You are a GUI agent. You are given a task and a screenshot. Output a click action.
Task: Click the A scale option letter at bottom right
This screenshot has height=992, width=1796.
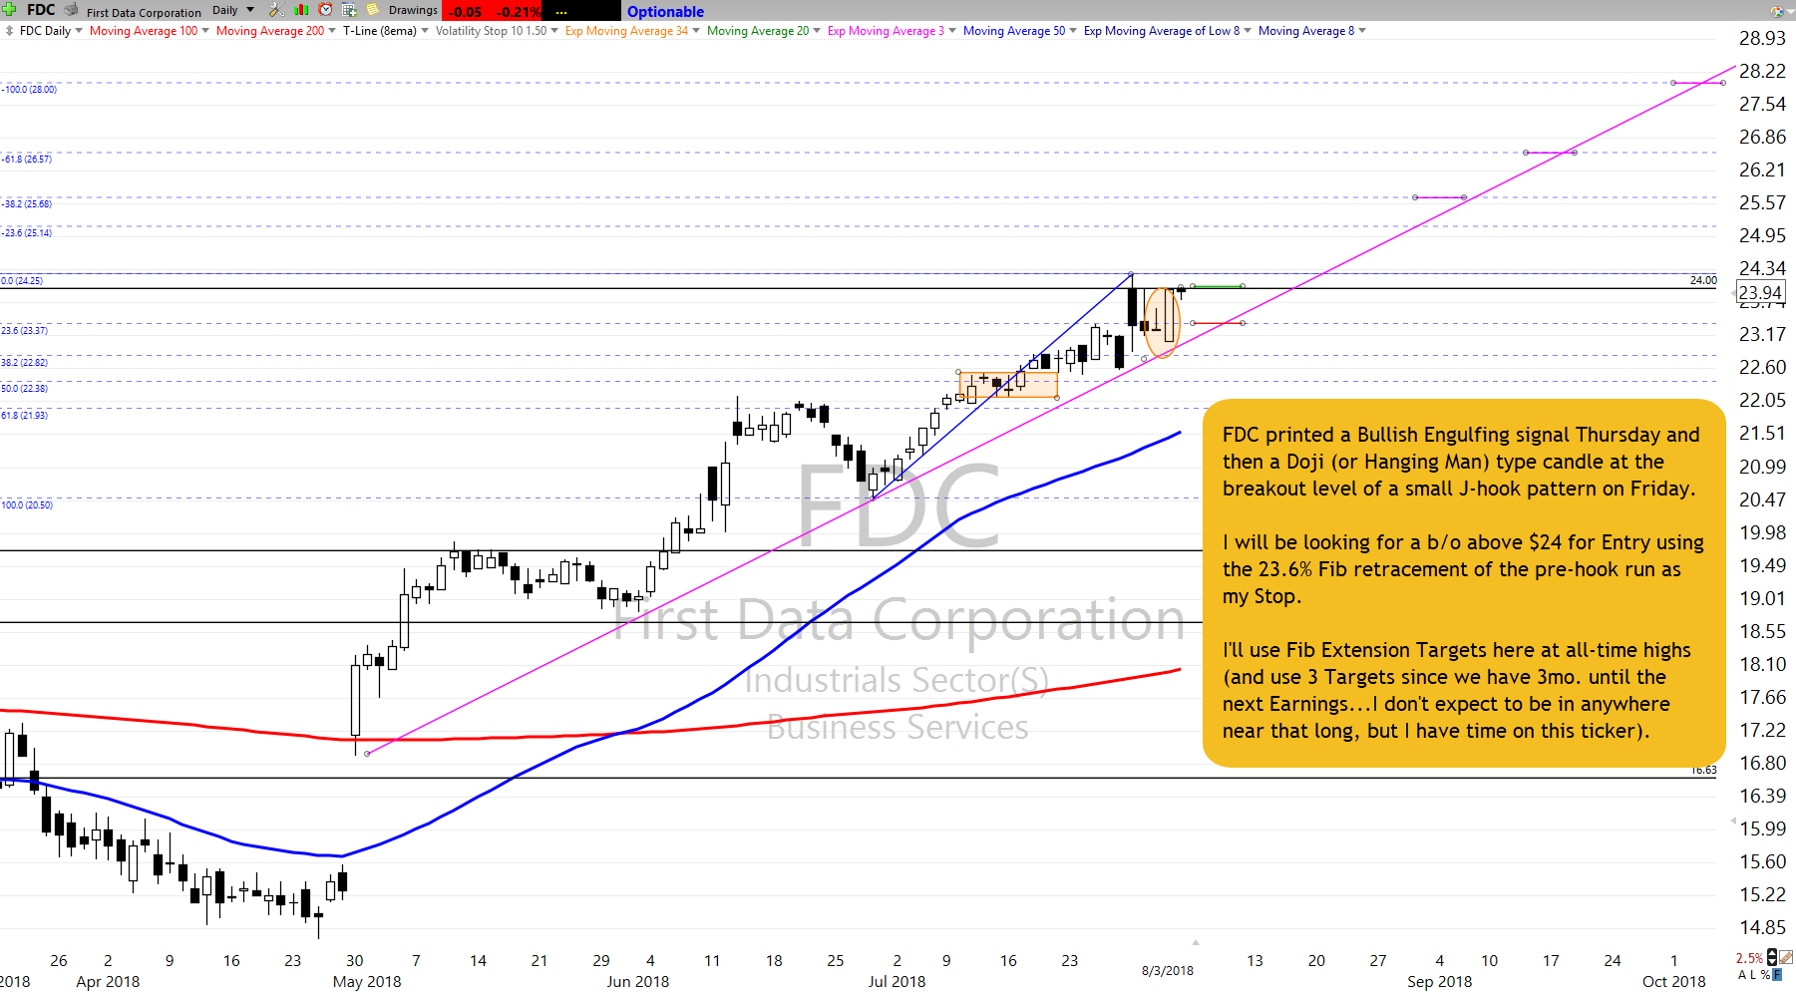click(1742, 975)
